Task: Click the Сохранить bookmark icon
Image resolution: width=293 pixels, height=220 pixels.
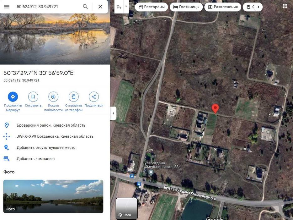Action: coord(33,96)
